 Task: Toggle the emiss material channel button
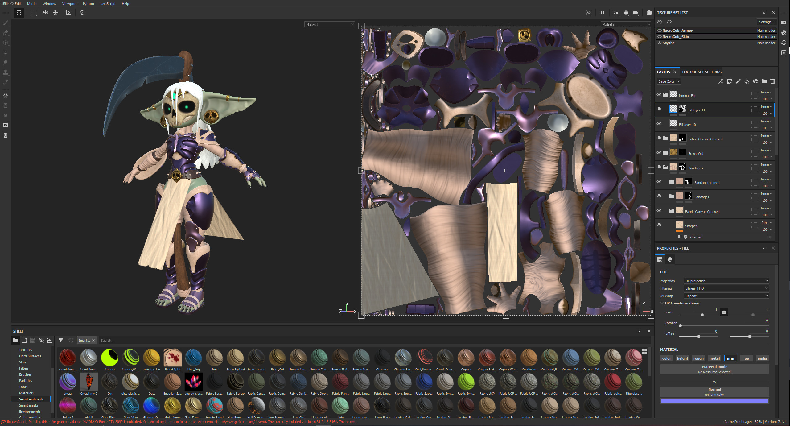(763, 358)
